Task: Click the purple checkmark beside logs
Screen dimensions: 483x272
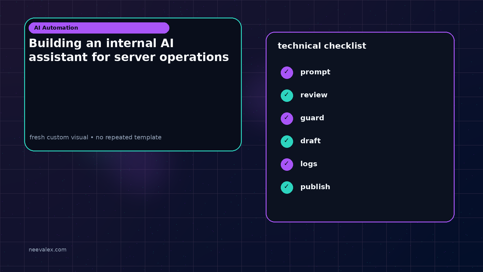Action: pyautogui.click(x=287, y=164)
